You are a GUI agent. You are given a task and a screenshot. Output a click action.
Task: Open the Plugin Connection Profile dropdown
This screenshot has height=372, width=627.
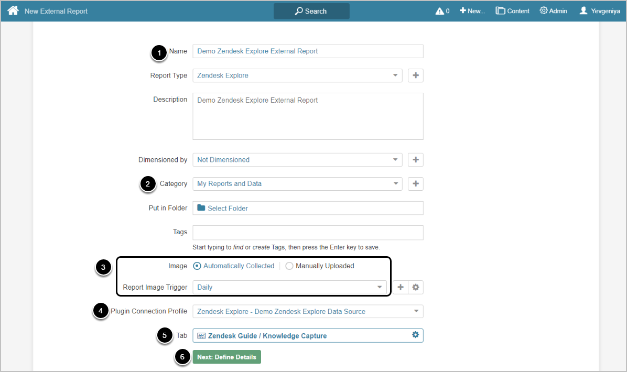tap(308, 311)
